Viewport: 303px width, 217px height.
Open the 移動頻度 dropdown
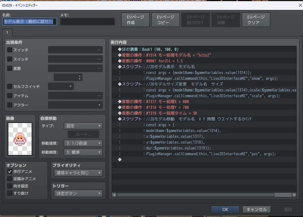coord(83,152)
